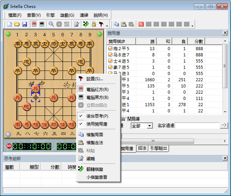Toggle 使用開局庫 in the context menu

coord(97,124)
